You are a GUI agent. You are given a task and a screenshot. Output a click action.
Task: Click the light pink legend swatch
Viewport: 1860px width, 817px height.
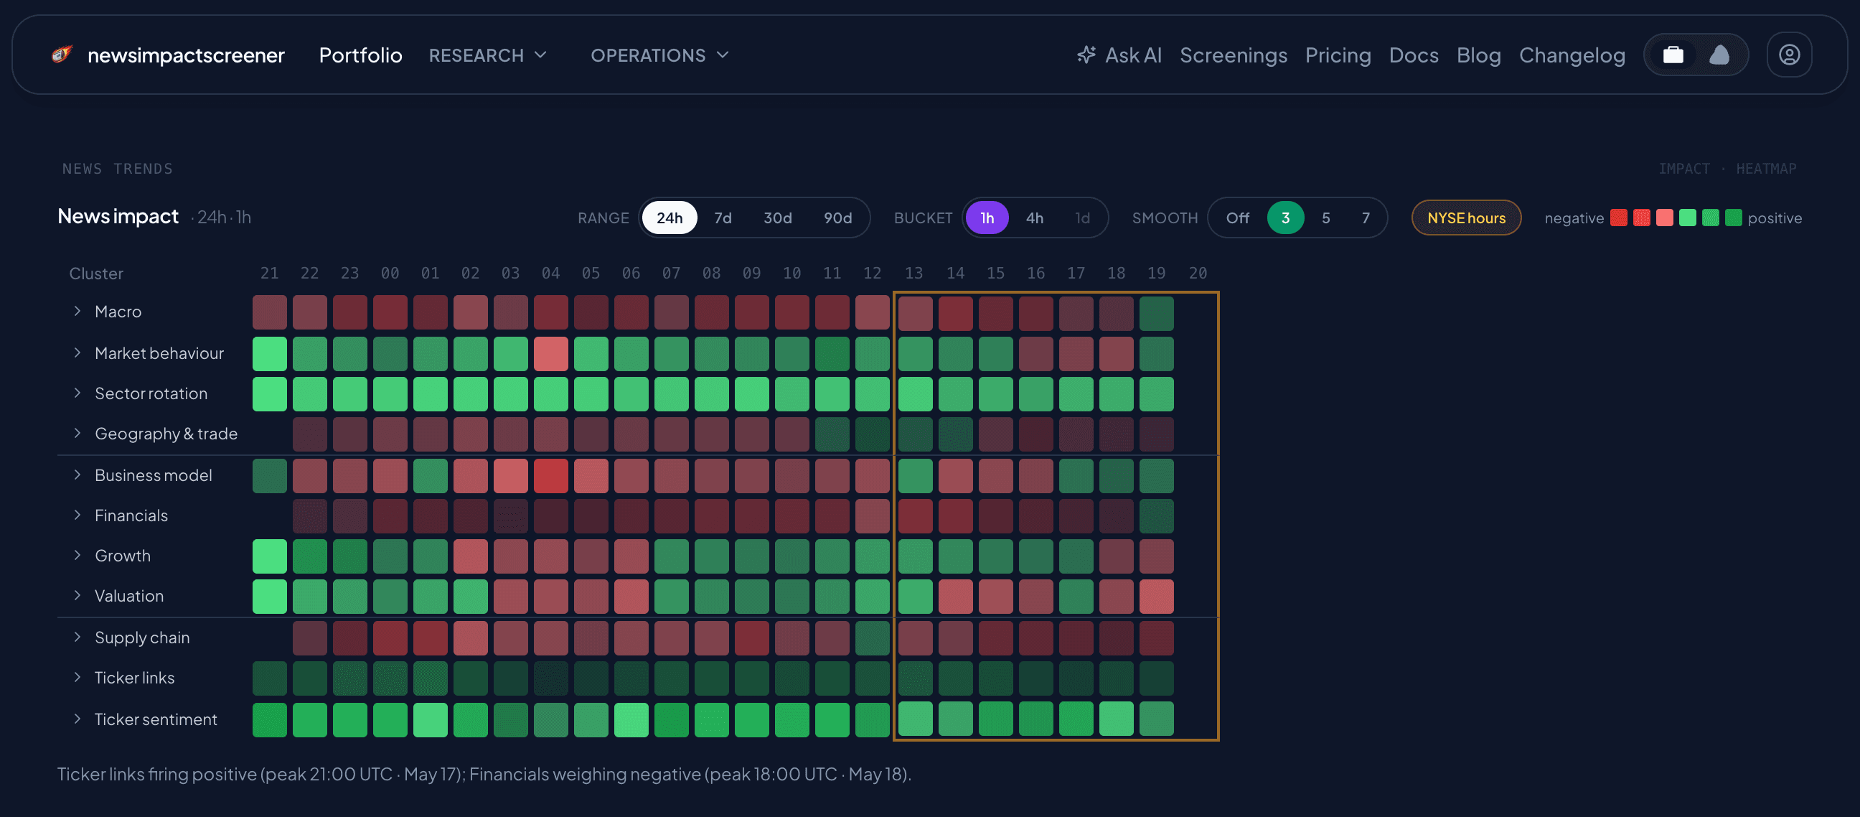point(1664,218)
